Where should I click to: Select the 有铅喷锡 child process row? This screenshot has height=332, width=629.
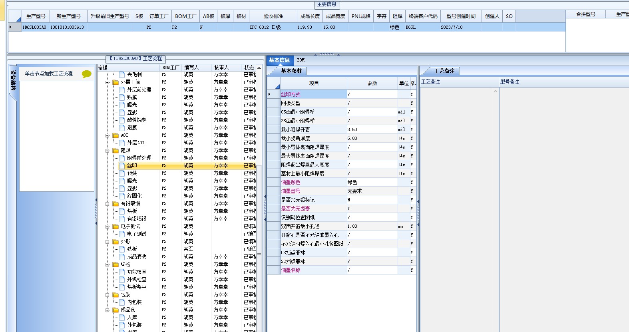click(x=177, y=219)
